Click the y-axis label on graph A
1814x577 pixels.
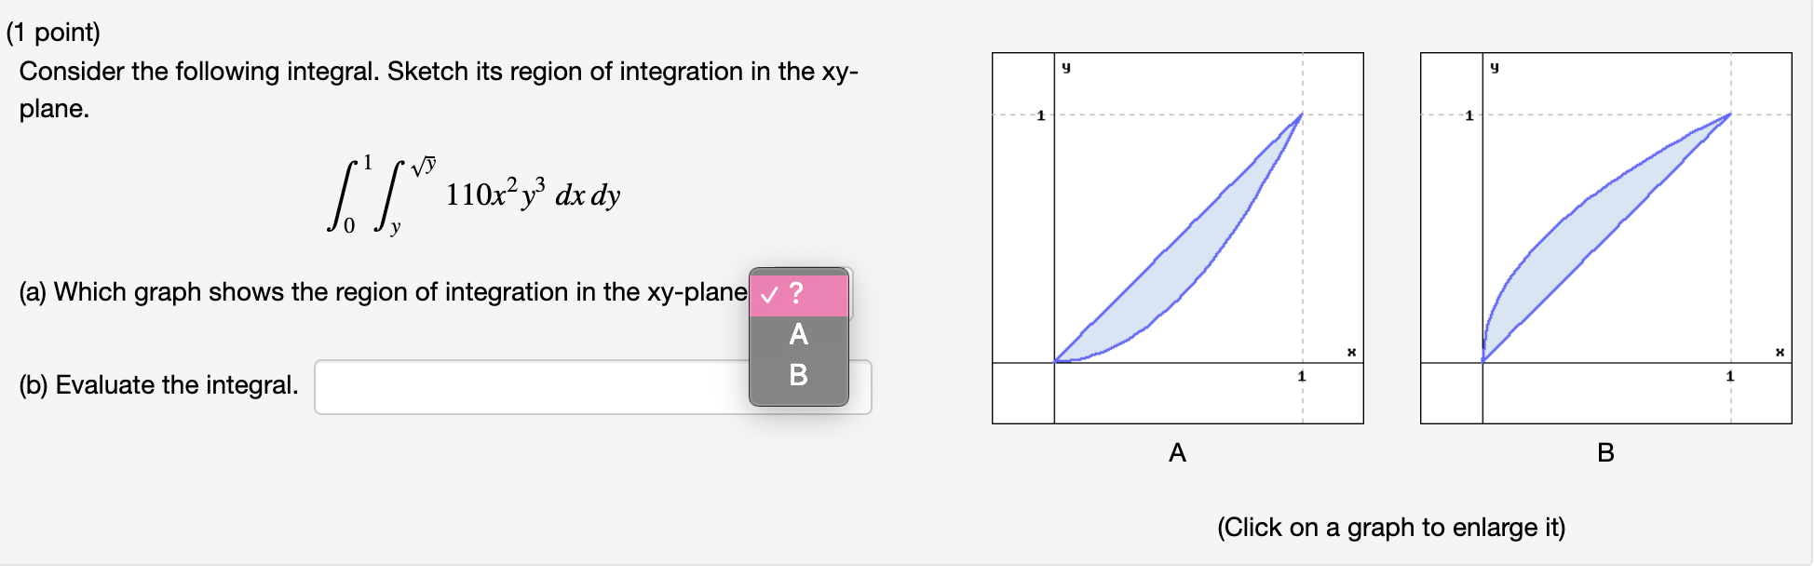click(1064, 66)
